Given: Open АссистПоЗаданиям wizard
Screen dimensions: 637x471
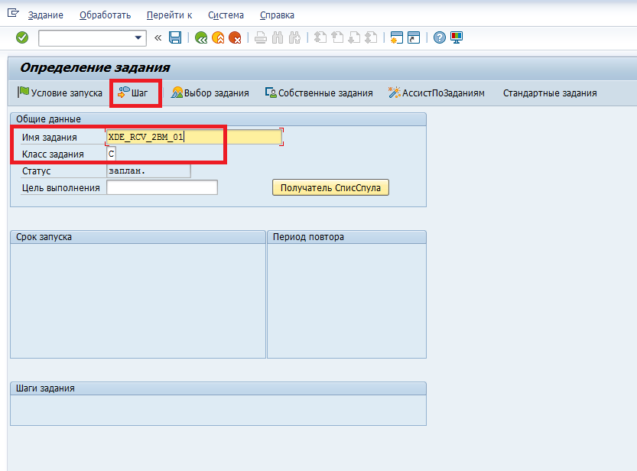Looking at the screenshot, I should click(x=436, y=93).
